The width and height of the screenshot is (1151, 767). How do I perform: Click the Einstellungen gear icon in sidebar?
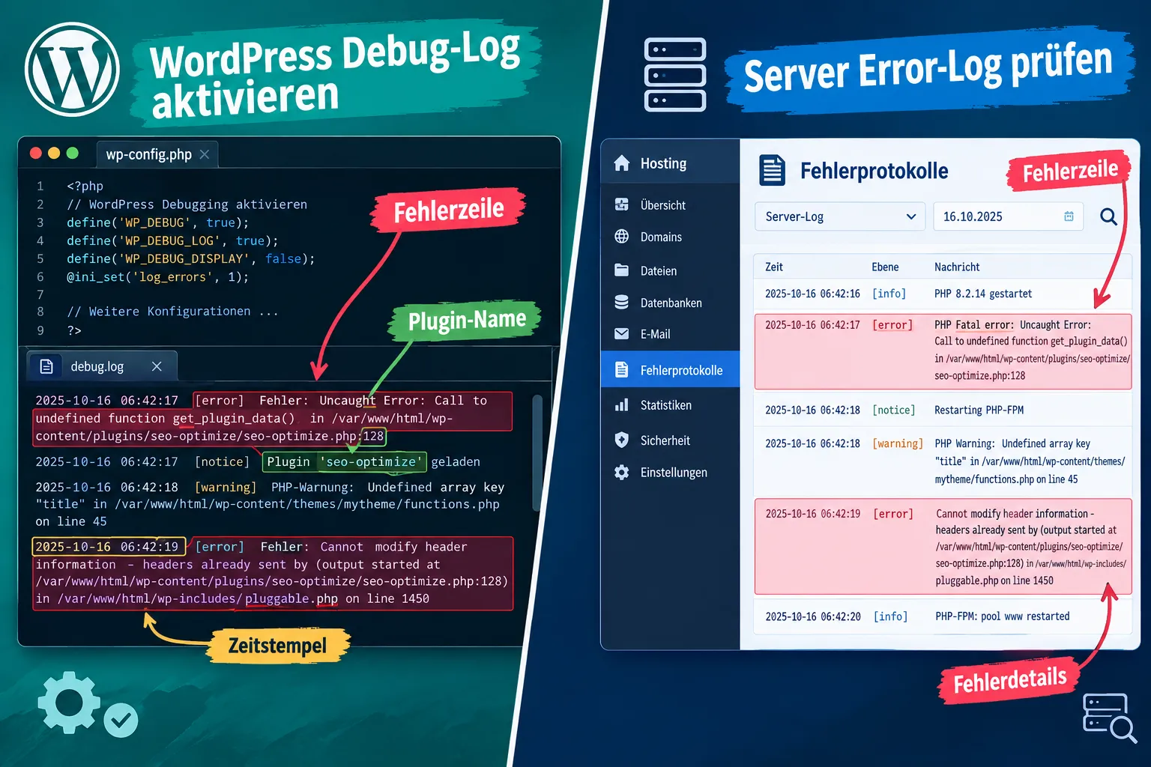tap(621, 473)
